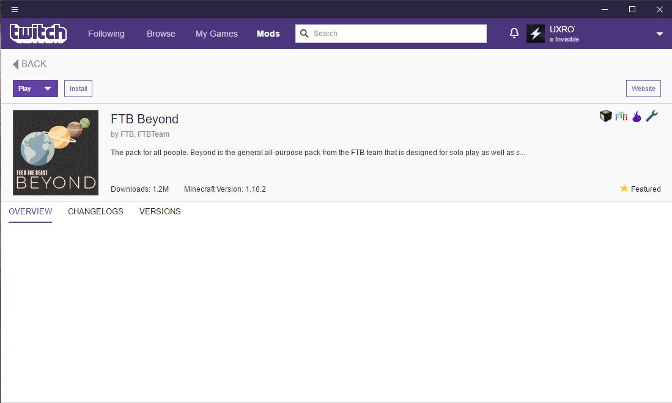Open My Games

[x=216, y=34]
